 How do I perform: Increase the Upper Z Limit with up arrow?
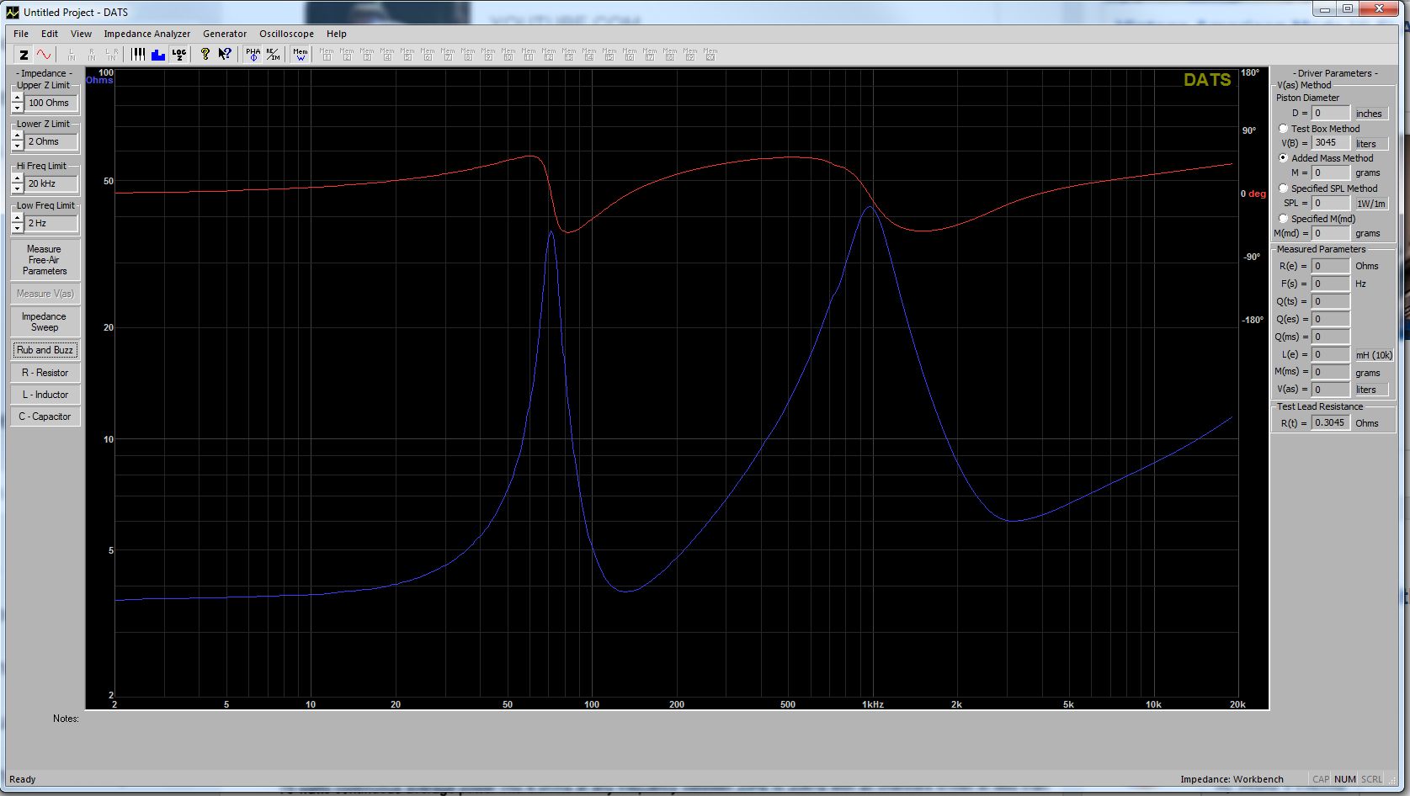coord(18,98)
